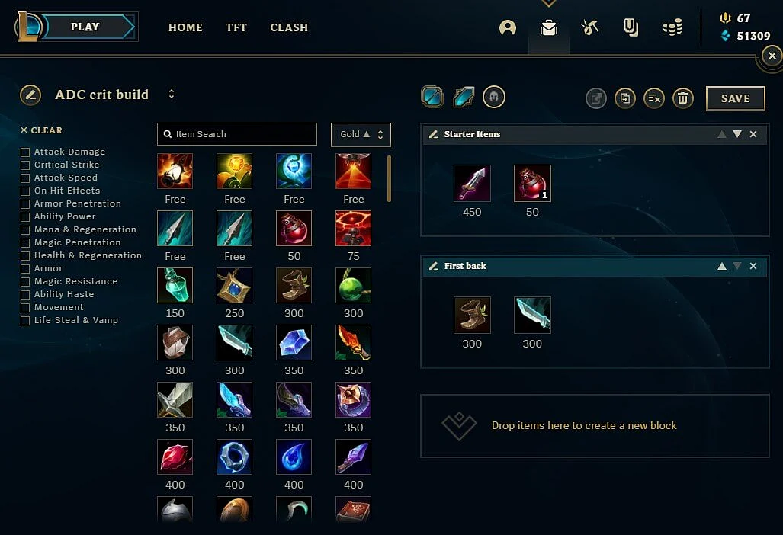Click the pencil icon beside ADC crit build
Viewport: 783px width, 535px height.
click(30, 95)
